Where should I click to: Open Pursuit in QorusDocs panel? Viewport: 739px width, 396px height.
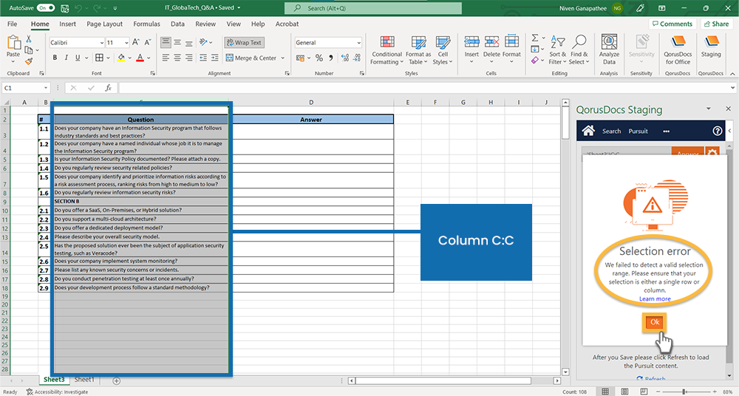pos(638,131)
